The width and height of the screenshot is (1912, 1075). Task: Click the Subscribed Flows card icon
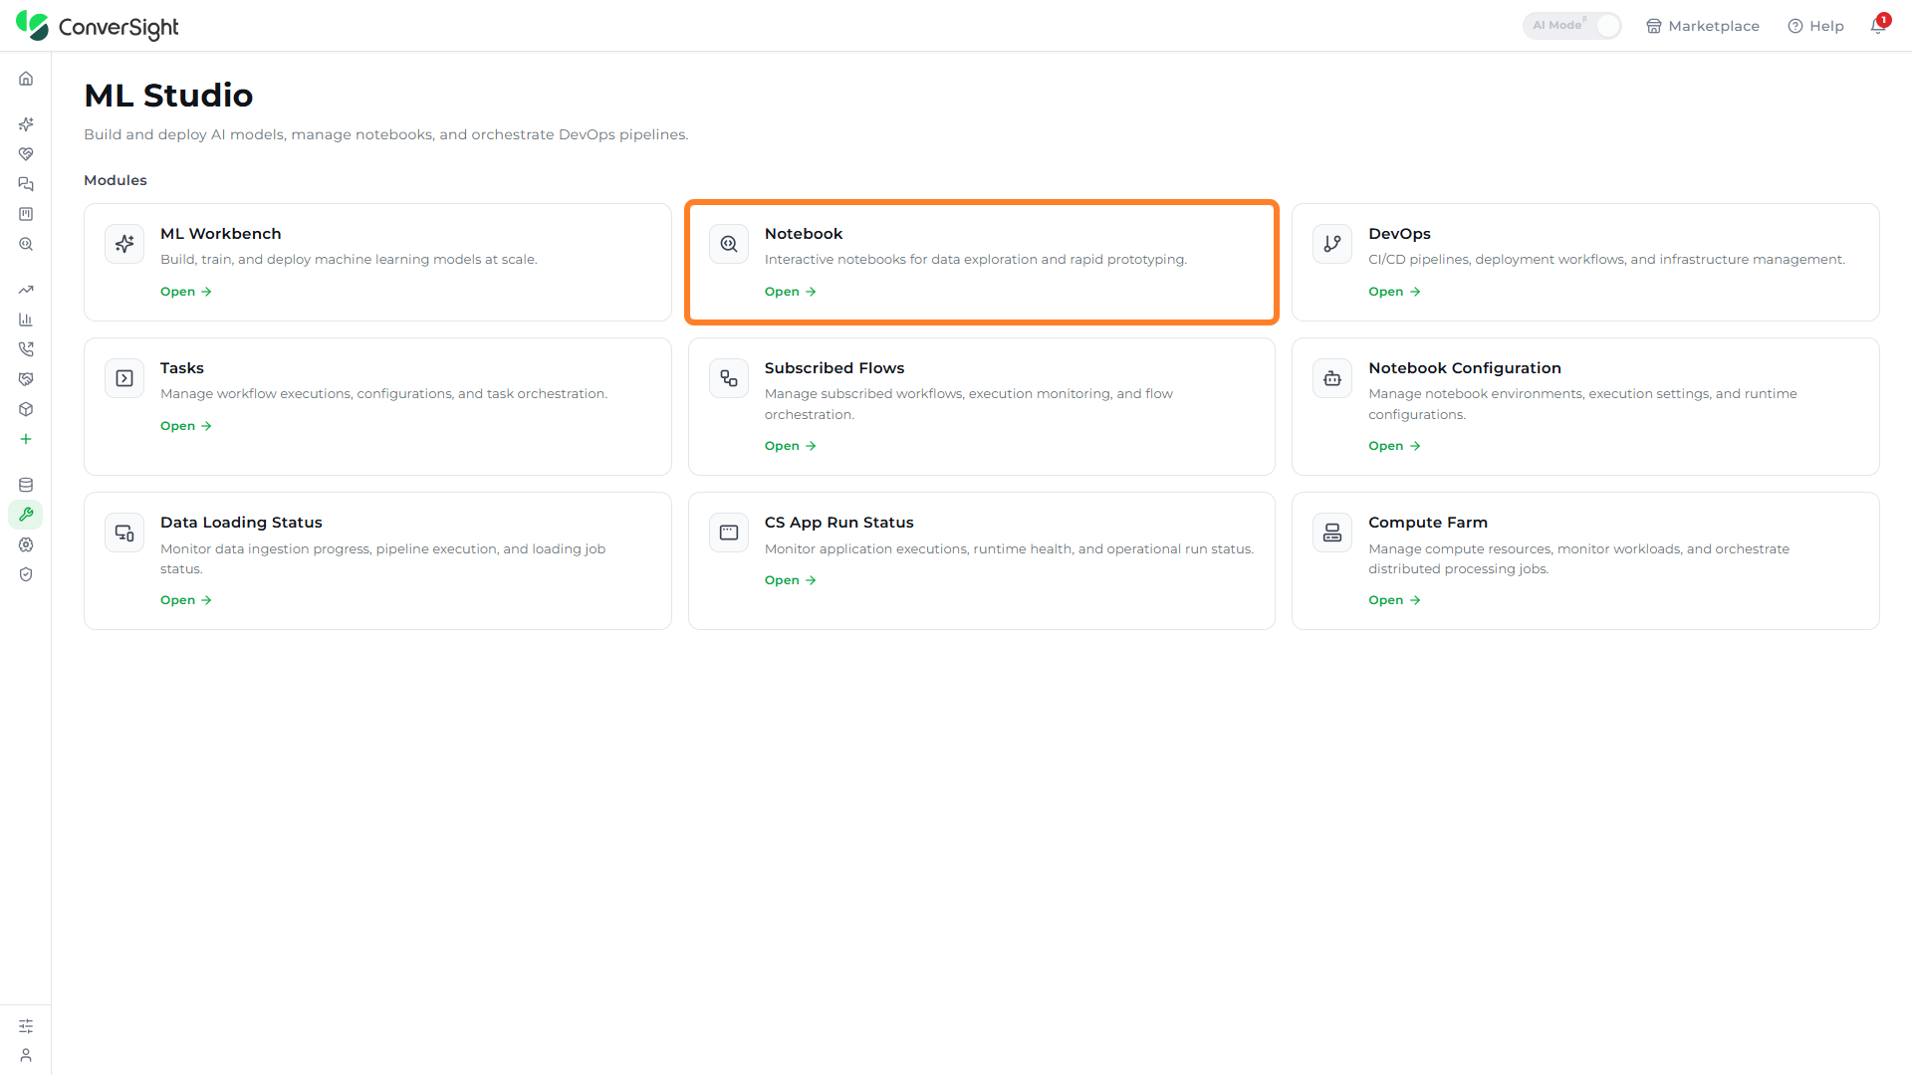click(729, 378)
